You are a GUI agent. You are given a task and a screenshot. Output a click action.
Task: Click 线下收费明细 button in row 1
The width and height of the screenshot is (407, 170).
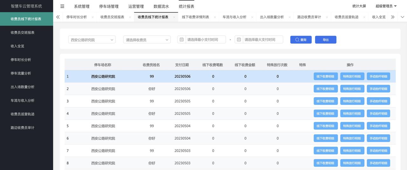point(325,76)
